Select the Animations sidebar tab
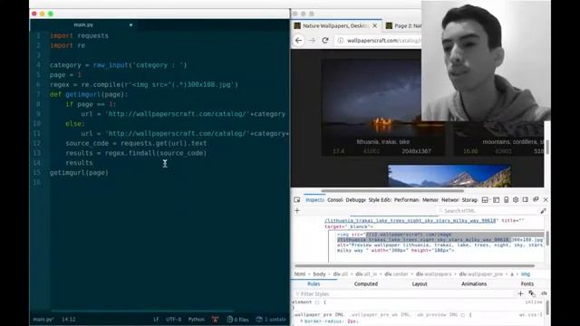Screen dimensions: 580x326 [474, 283]
